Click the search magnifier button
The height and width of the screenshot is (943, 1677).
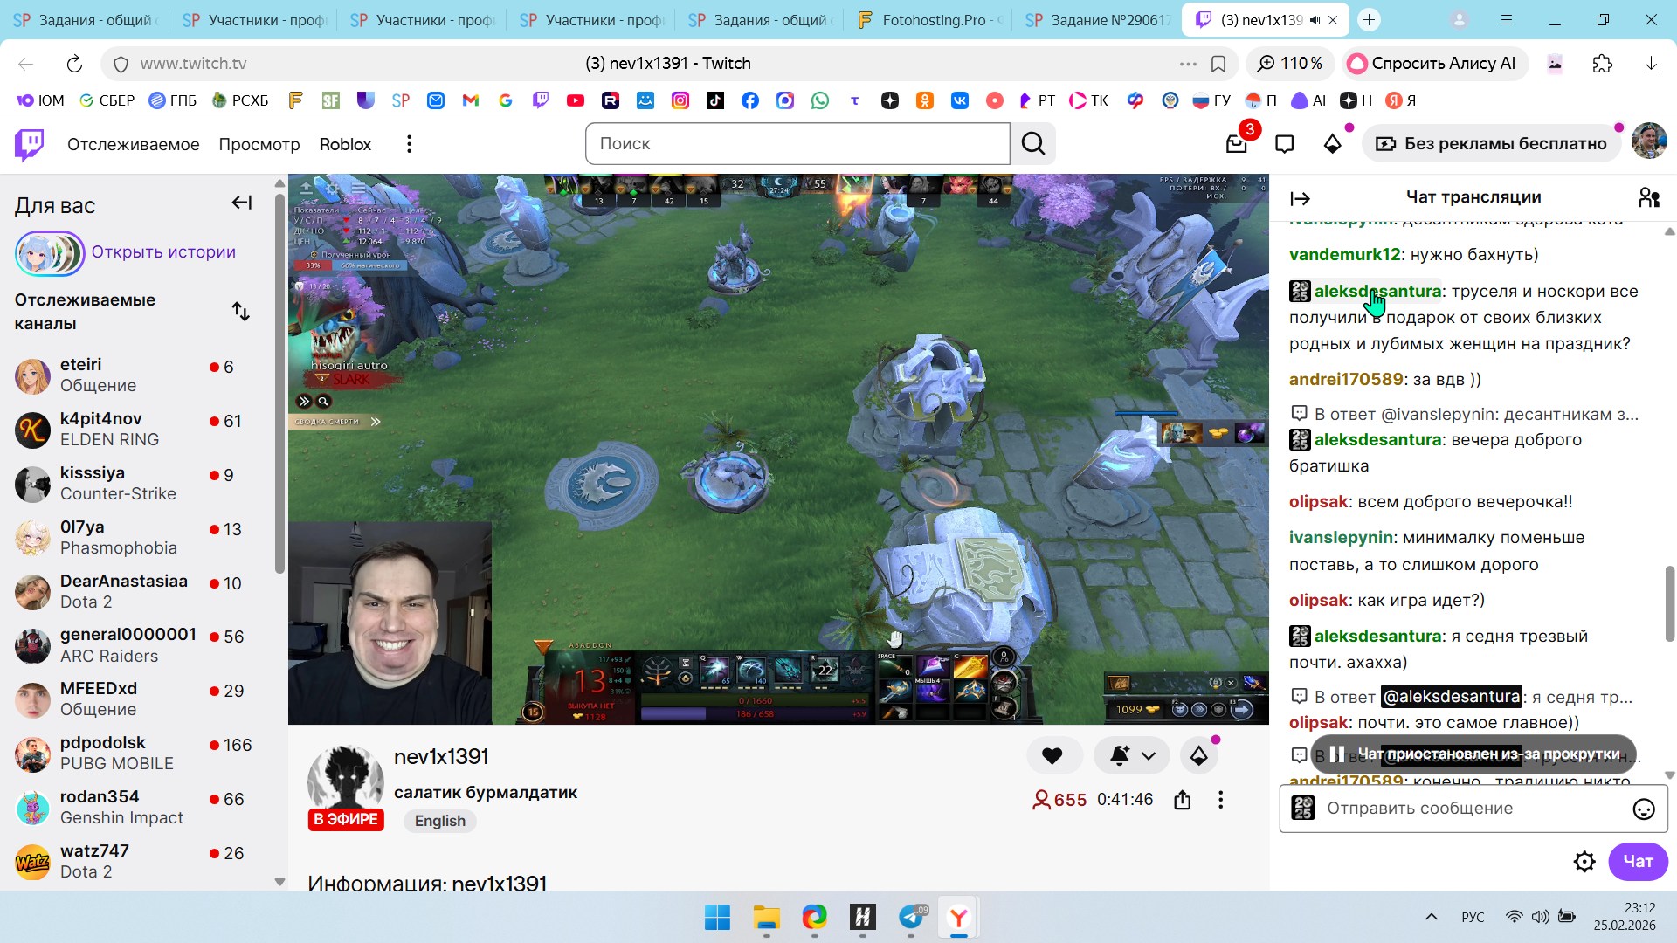click(x=1032, y=144)
